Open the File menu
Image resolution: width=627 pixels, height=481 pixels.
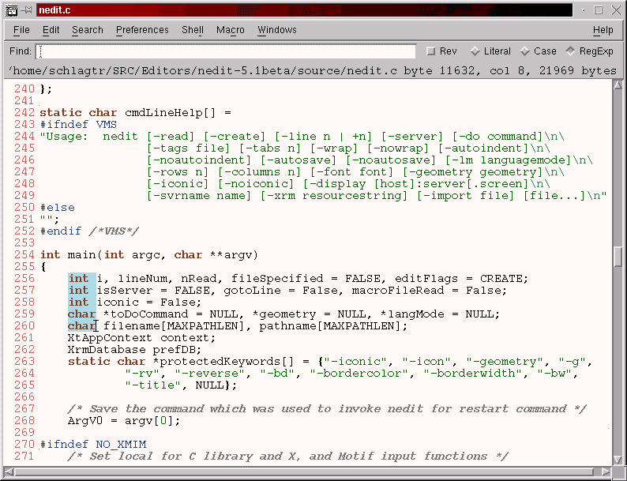click(x=21, y=30)
